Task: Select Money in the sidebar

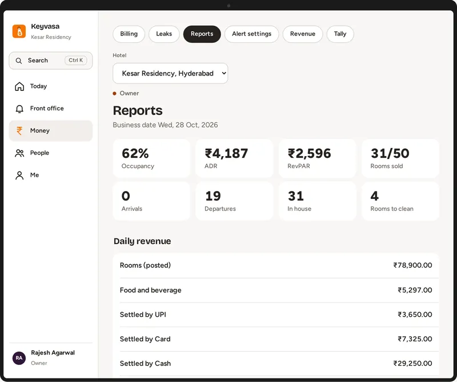Action: click(51, 131)
